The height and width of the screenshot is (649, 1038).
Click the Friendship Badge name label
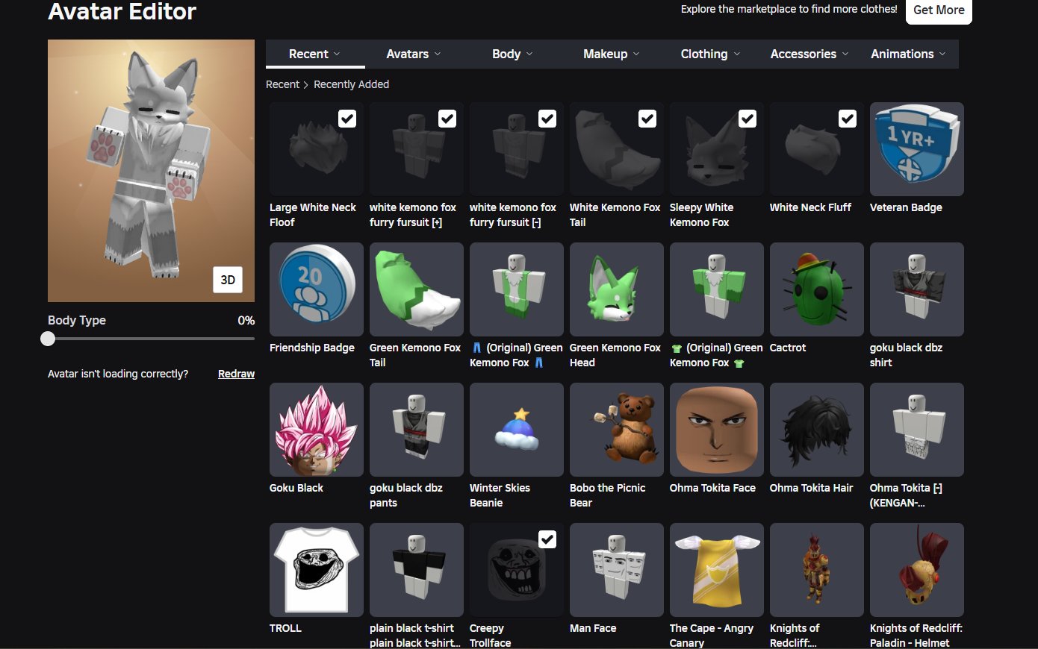312,348
